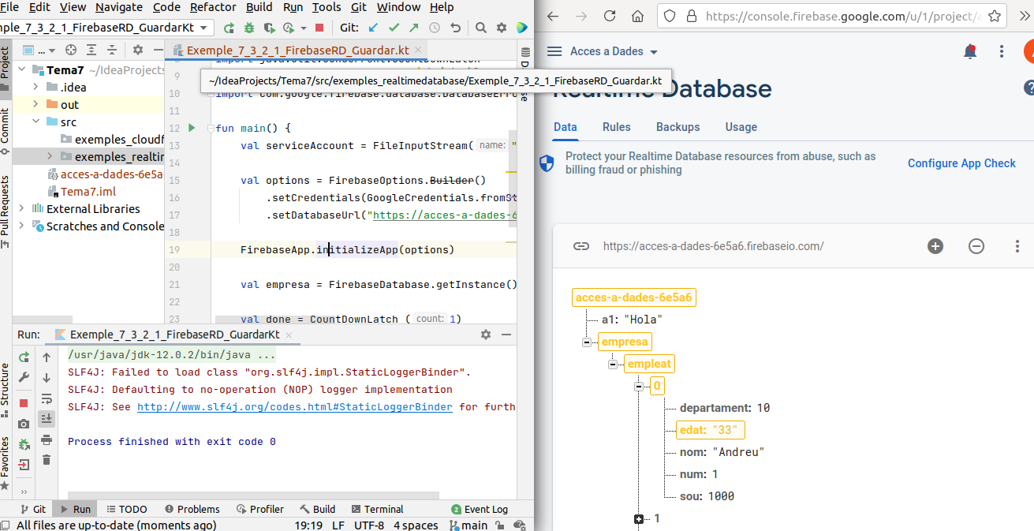
Task: Toggle soft-wrap in Run console
Action: coord(47,398)
